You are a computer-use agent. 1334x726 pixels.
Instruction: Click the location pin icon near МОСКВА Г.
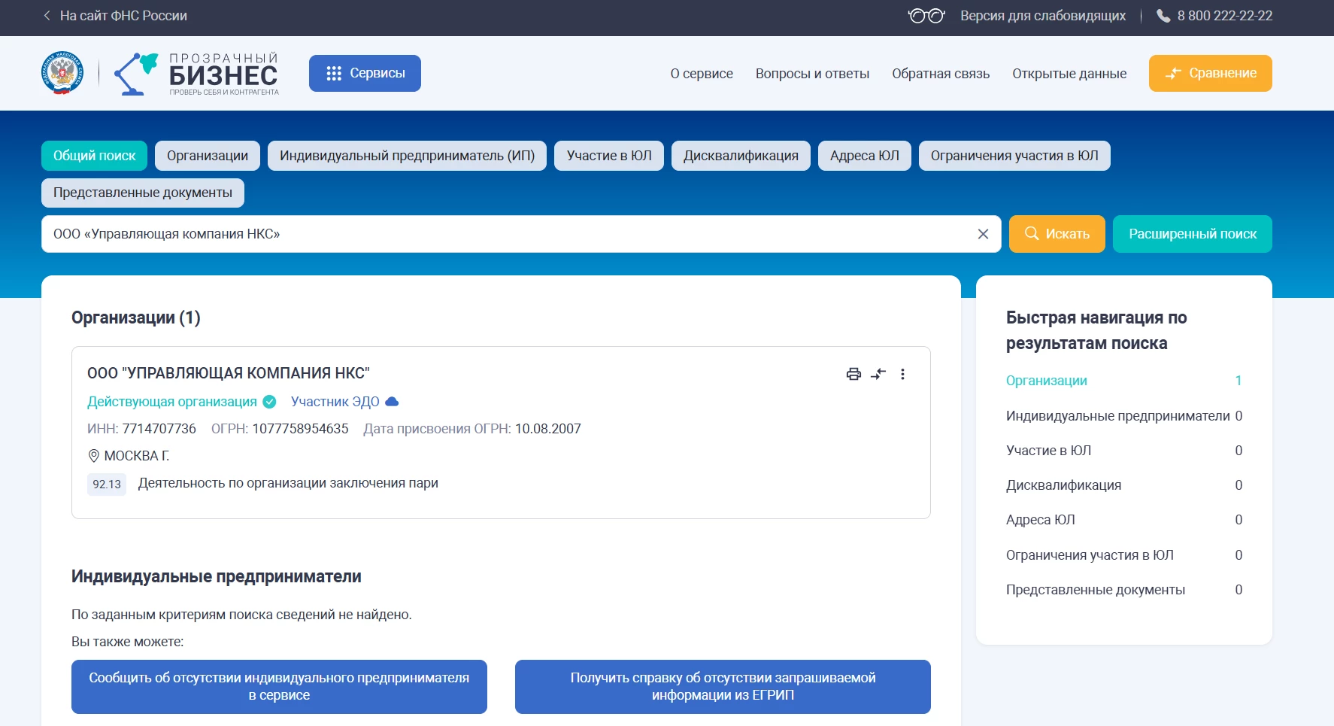94,456
